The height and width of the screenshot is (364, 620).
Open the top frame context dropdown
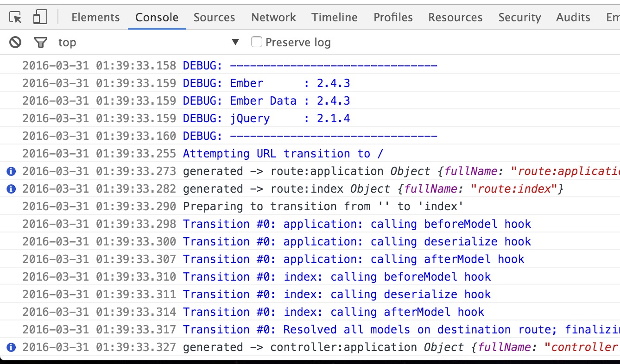click(x=235, y=42)
